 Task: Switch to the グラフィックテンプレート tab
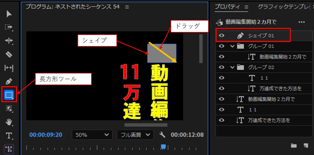(284, 7)
